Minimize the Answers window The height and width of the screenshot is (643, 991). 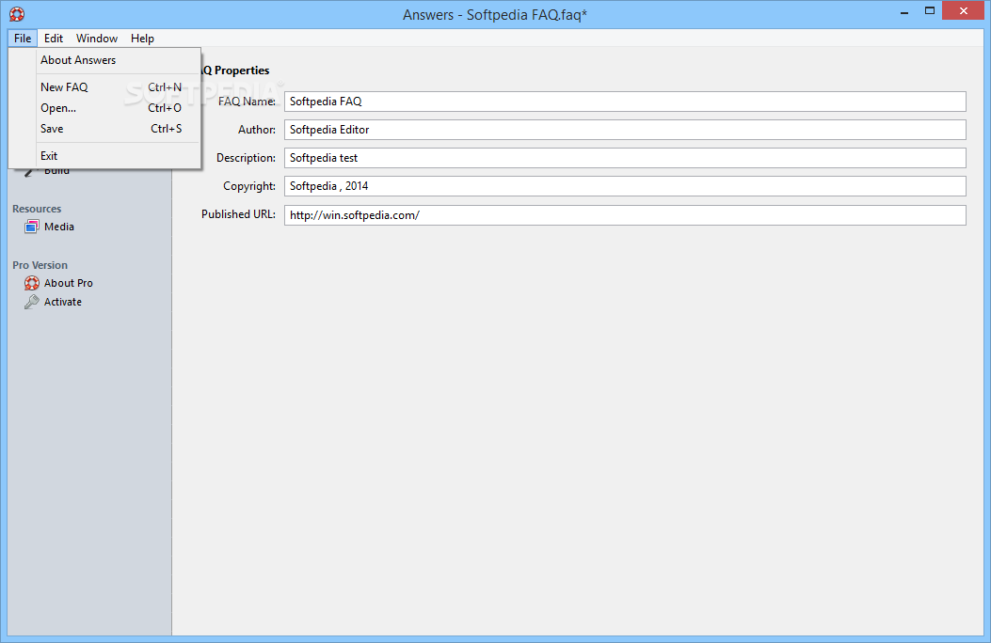pos(904,12)
